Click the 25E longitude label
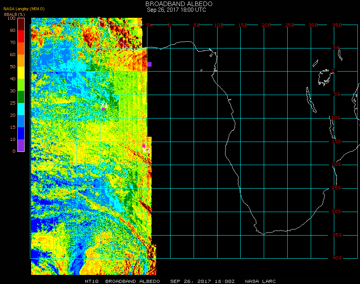 click(290, 25)
